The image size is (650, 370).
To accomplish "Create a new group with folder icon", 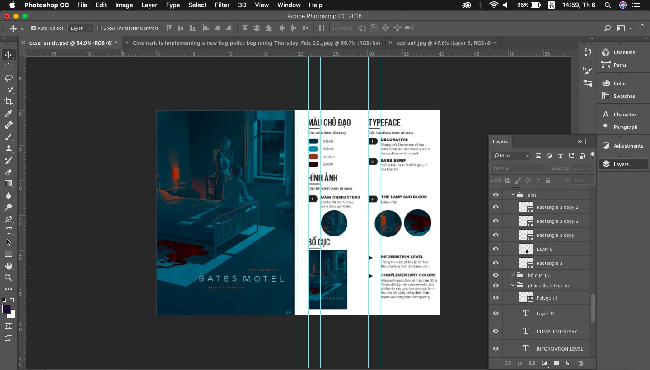I will coord(556,363).
